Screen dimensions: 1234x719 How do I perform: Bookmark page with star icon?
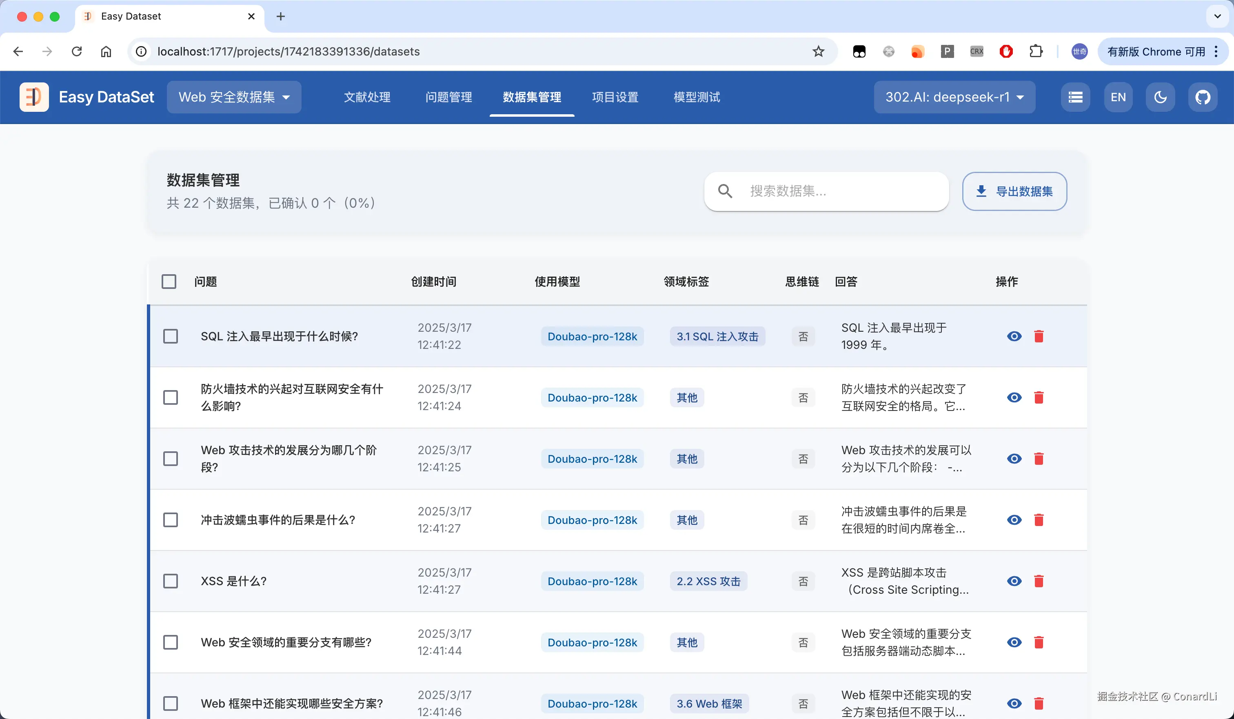[818, 51]
